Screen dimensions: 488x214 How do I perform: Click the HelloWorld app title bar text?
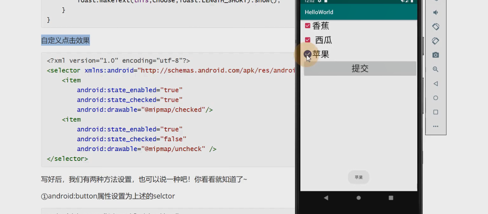pos(319,12)
